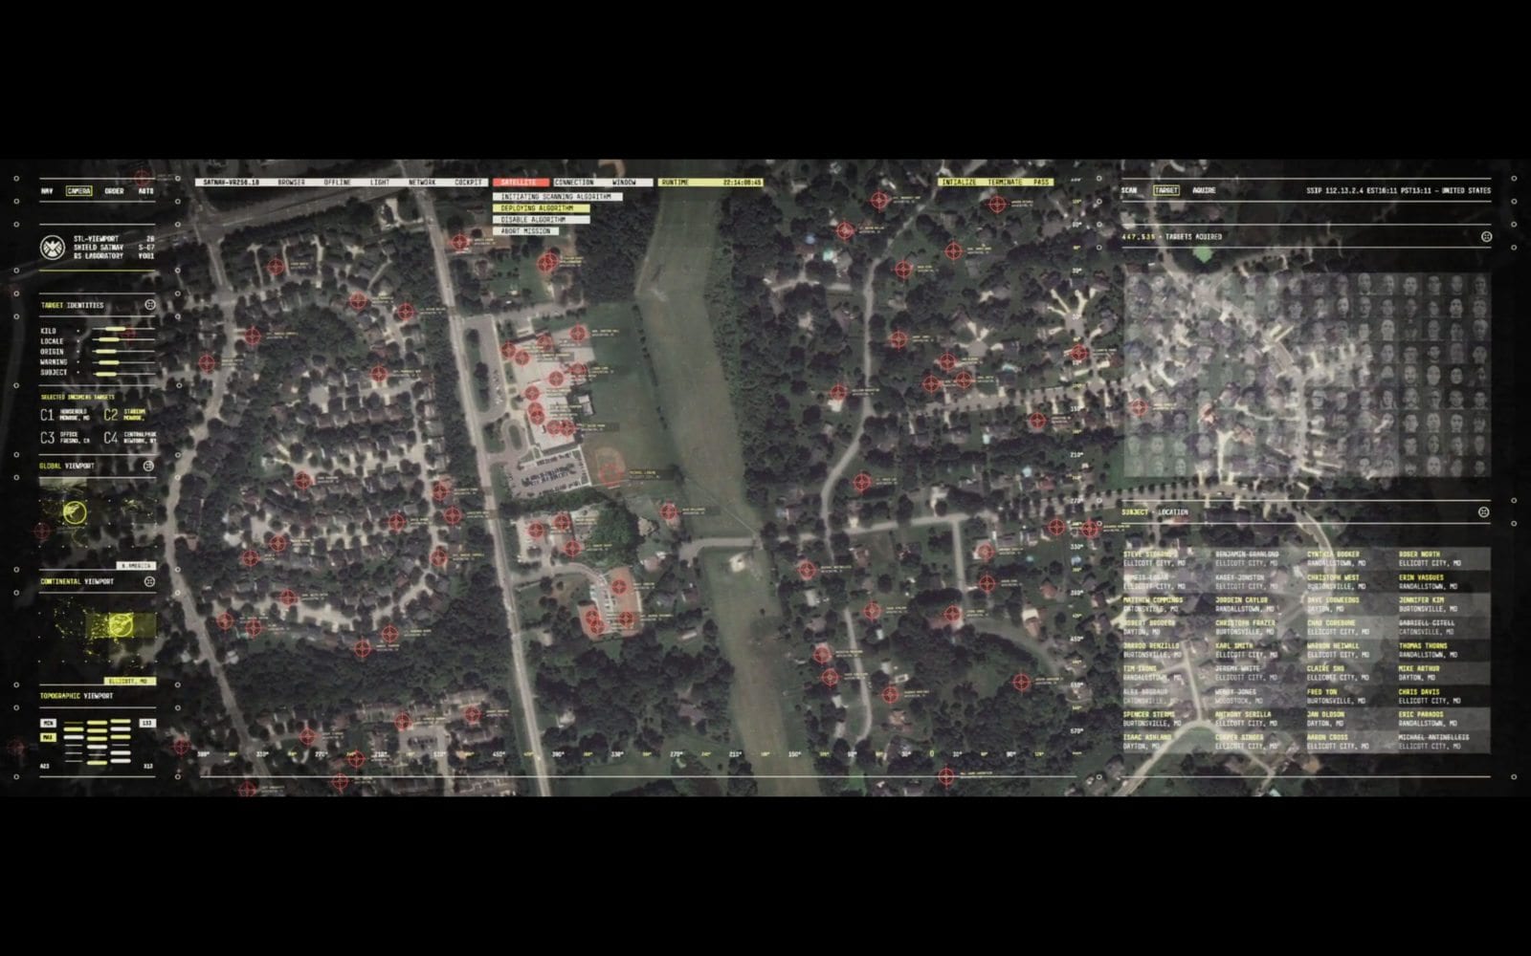This screenshot has height=956, width=1531.
Task: Select incoming target C4
Action: (129, 438)
